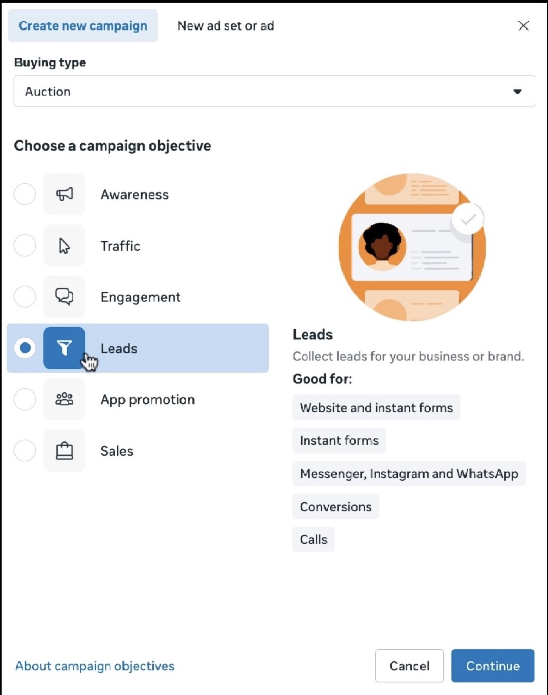
Task: Switch to New ad set or ad tab
Action: 226,26
